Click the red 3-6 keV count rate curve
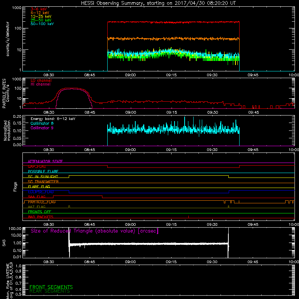This screenshot has width=299, height=299. pyautogui.click(x=173, y=22)
